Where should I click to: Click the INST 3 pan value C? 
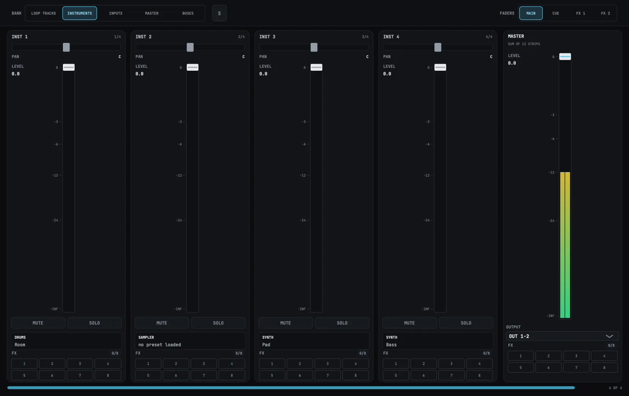[x=368, y=57]
